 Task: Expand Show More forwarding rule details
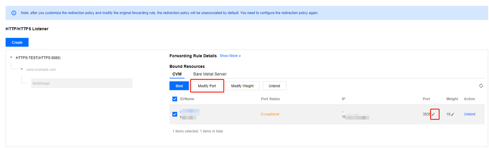coord(230,56)
